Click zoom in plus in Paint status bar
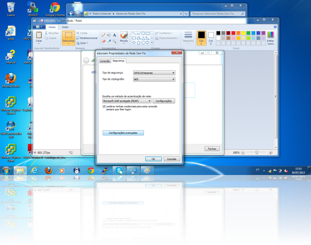Screen dimensions: 311x245 [x=271, y=153]
